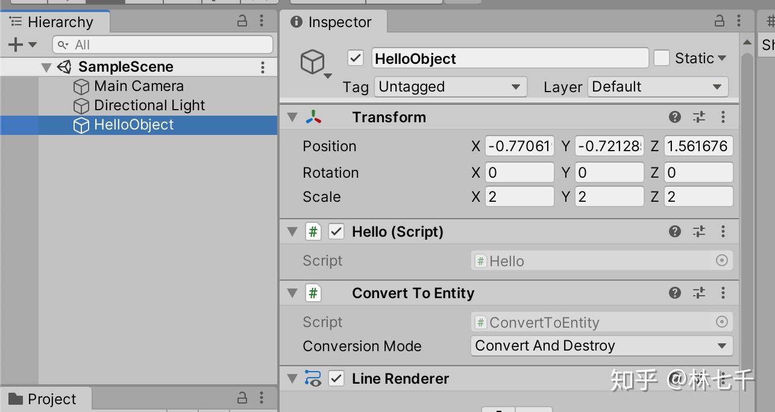Collapse the Transform component foldout
The image size is (775, 412).
(293, 117)
